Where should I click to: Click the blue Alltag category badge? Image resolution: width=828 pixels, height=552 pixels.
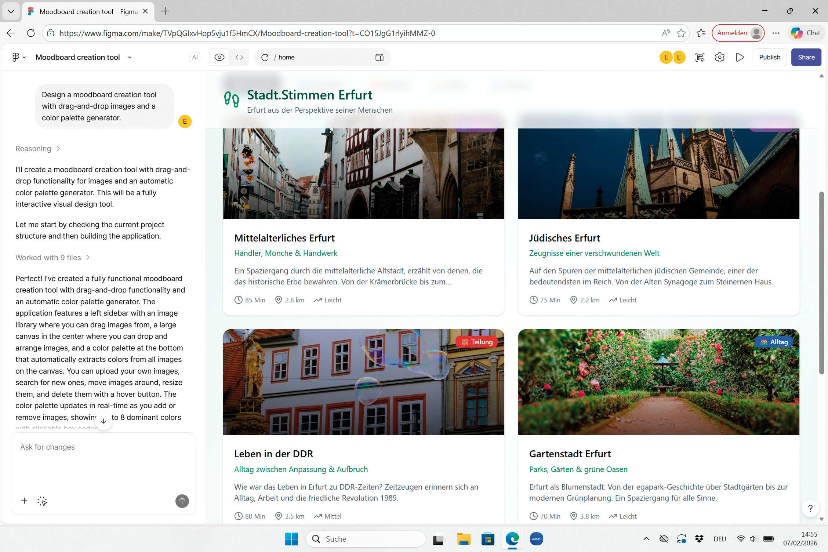coord(774,342)
